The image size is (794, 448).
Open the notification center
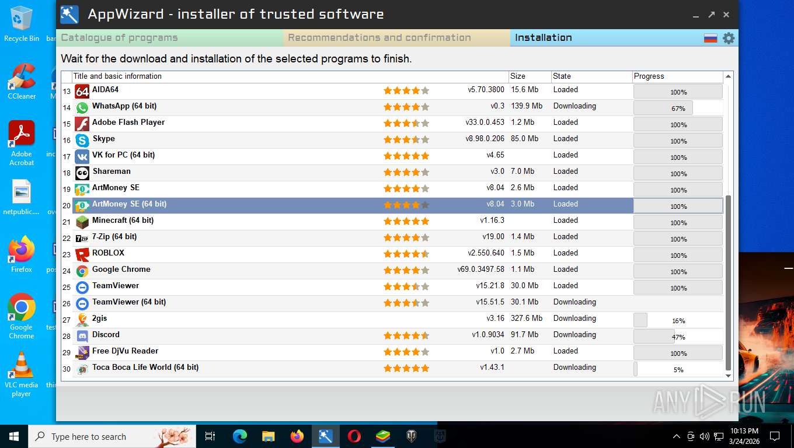coord(775,436)
